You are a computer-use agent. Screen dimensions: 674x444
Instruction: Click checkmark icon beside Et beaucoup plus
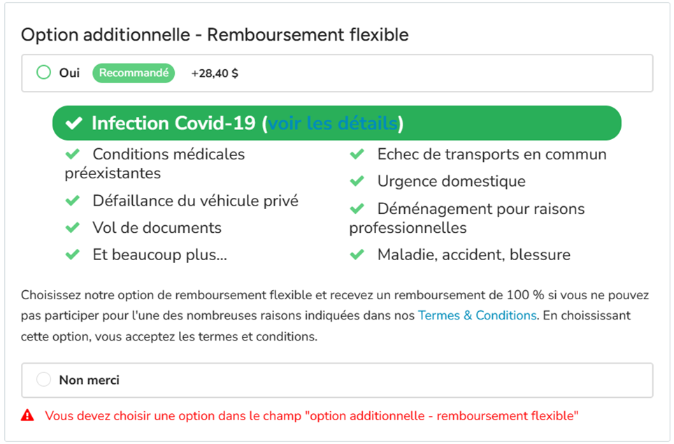[72, 255]
